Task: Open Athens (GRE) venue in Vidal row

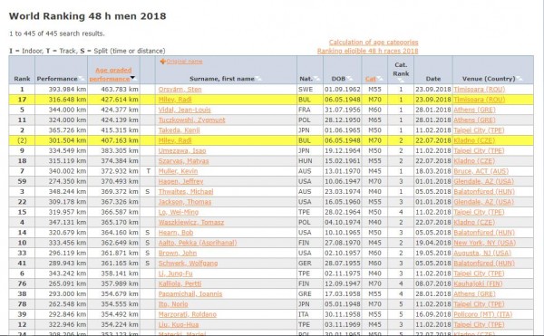Action: point(474,110)
